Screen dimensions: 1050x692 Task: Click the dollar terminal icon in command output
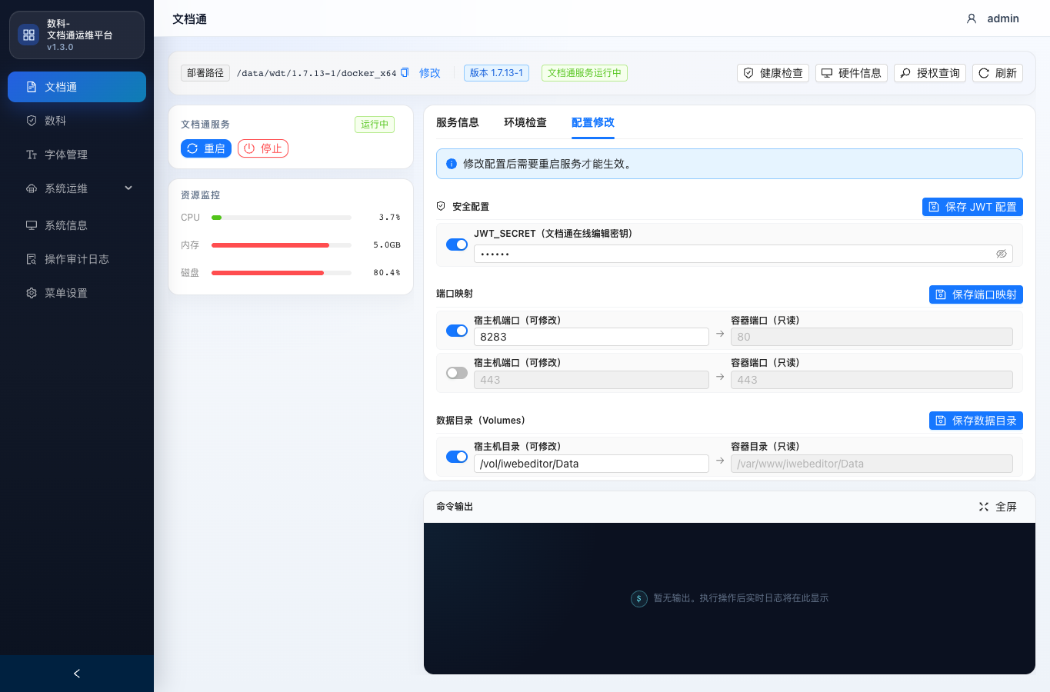point(639,598)
